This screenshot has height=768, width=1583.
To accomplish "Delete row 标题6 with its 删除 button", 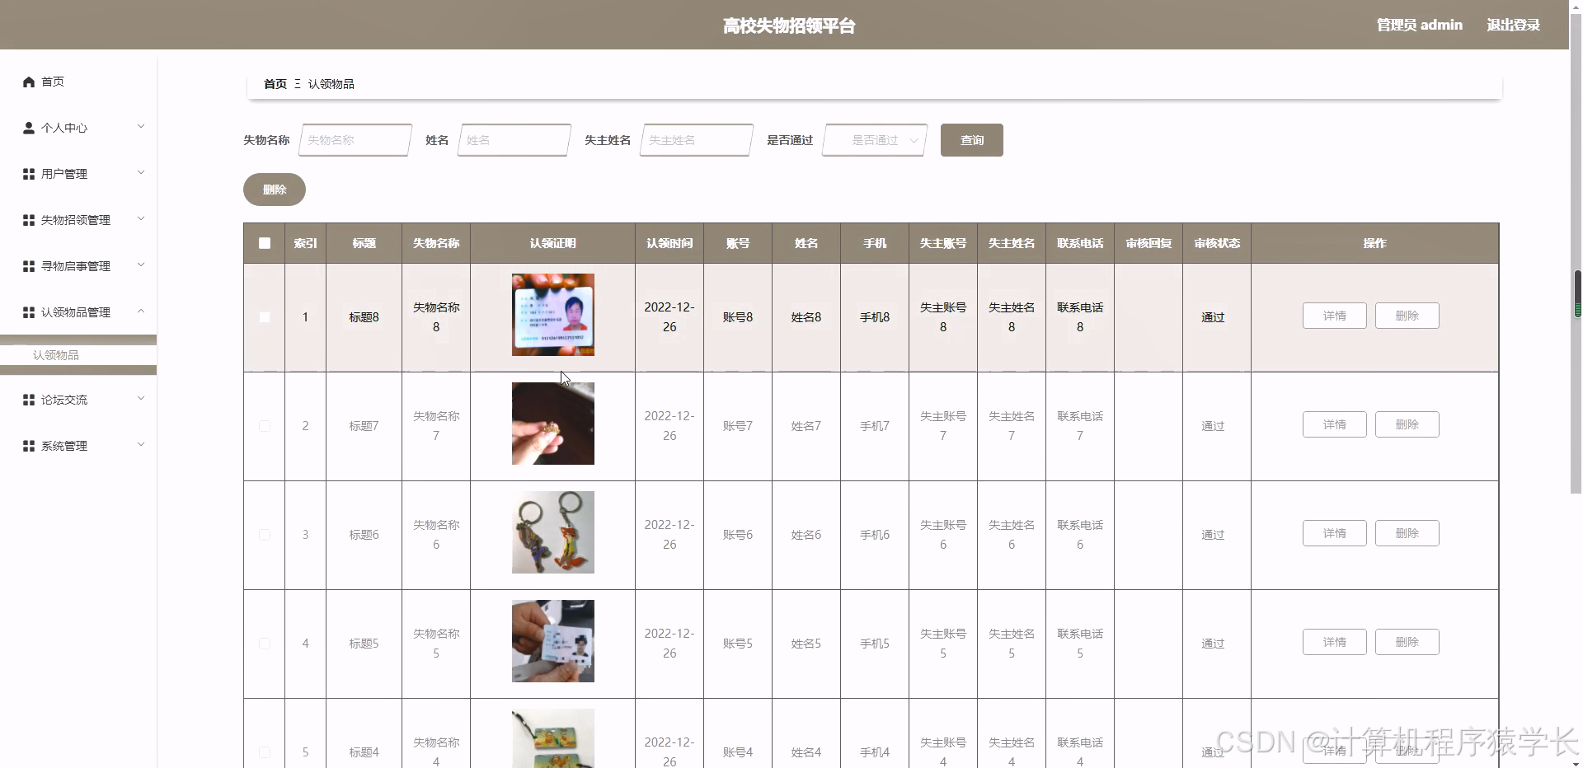I will pyautogui.click(x=1407, y=533).
